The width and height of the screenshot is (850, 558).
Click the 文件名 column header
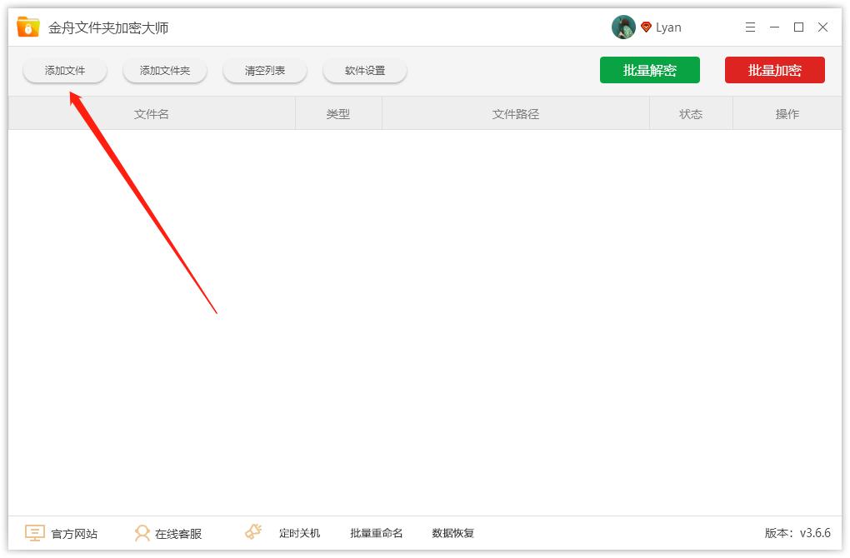(151, 113)
